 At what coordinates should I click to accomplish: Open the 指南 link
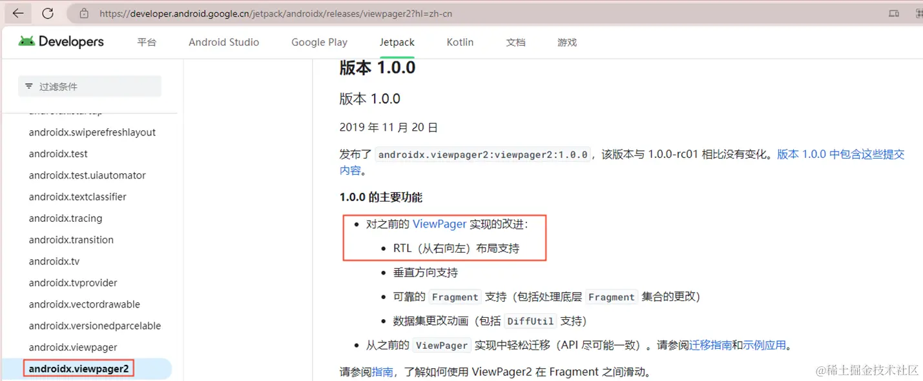click(x=382, y=372)
